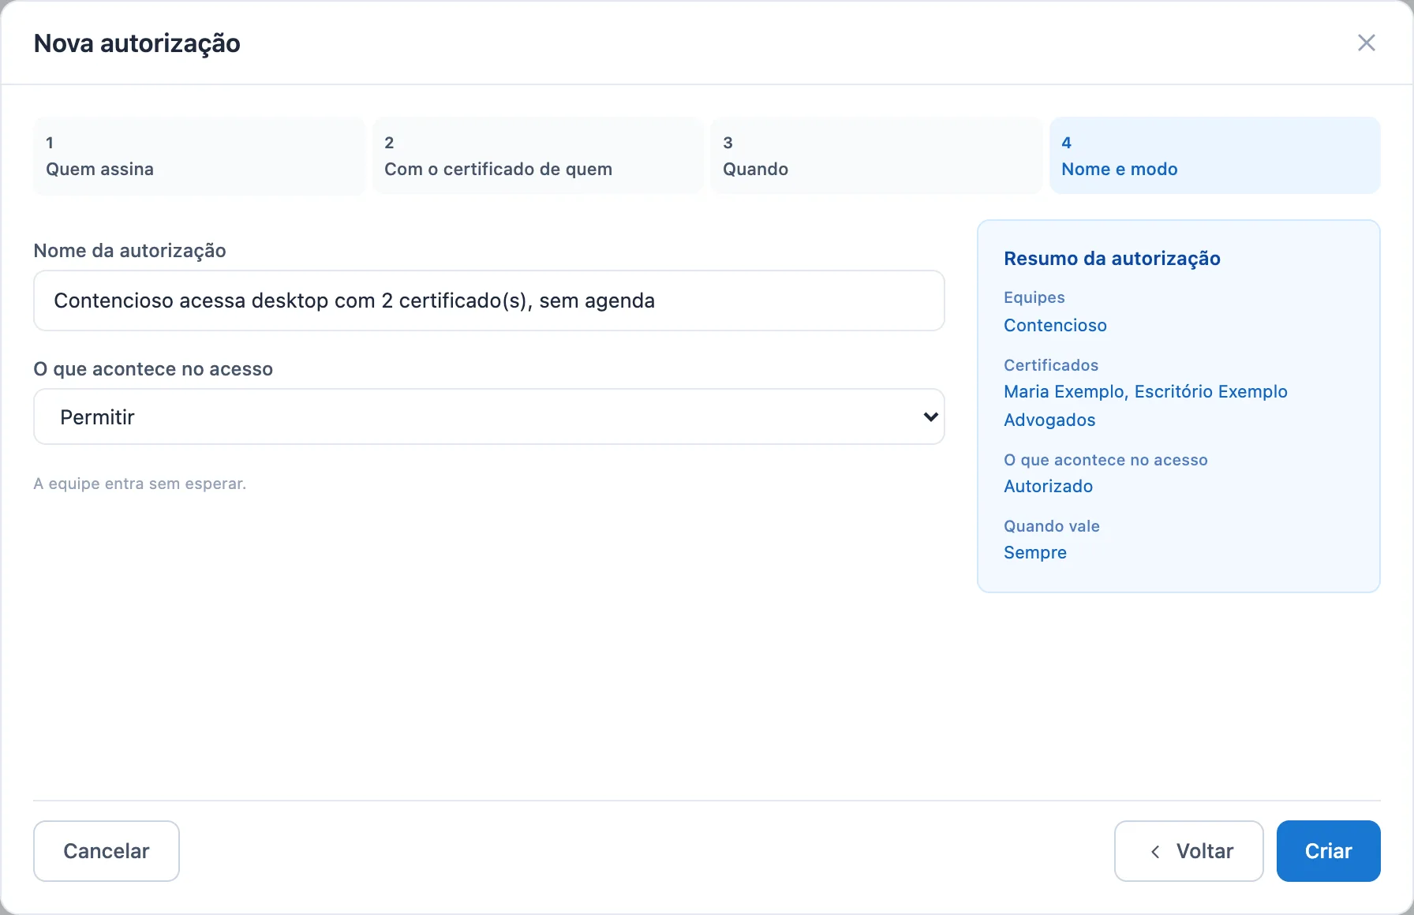Click the Nome da autorização text field
This screenshot has width=1414, height=915.
(489, 301)
